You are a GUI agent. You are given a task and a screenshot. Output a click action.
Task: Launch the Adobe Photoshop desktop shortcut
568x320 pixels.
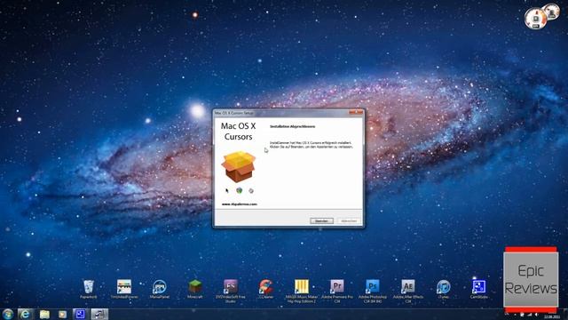[373, 291]
